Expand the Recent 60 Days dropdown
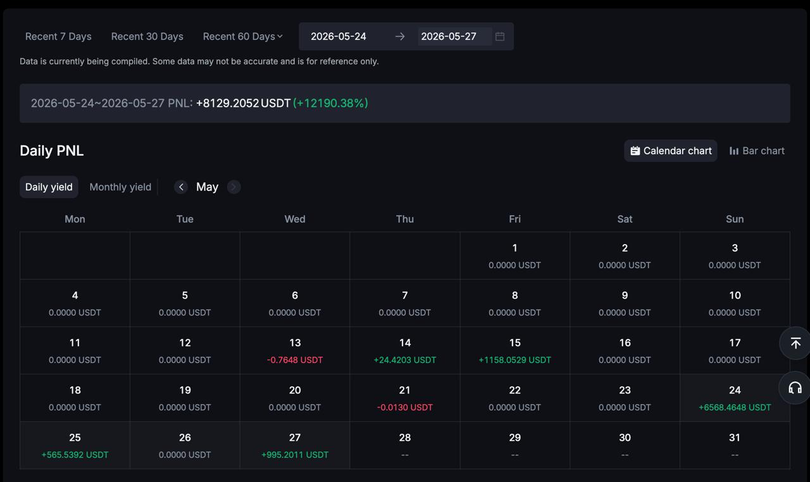810x482 pixels. tap(242, 37)
